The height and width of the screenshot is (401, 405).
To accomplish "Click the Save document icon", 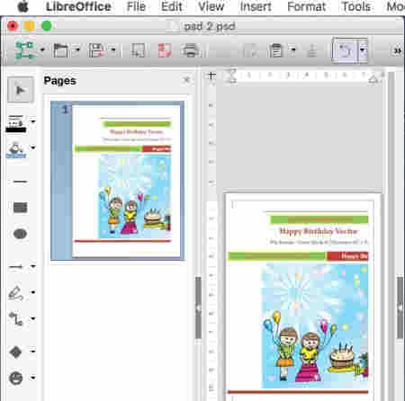I will tap(96, 50).
